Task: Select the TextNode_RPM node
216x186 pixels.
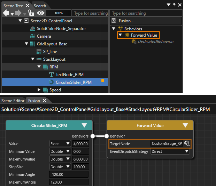Action: click(55, 75)
